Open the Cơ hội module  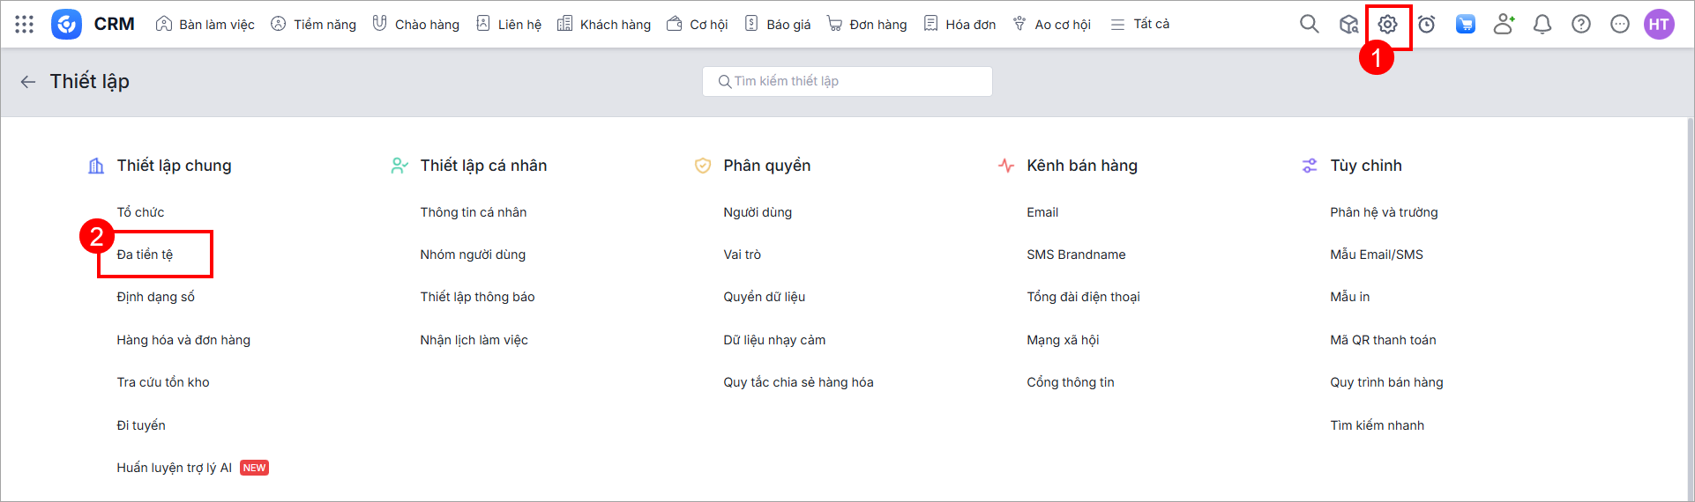click(698, 25)
